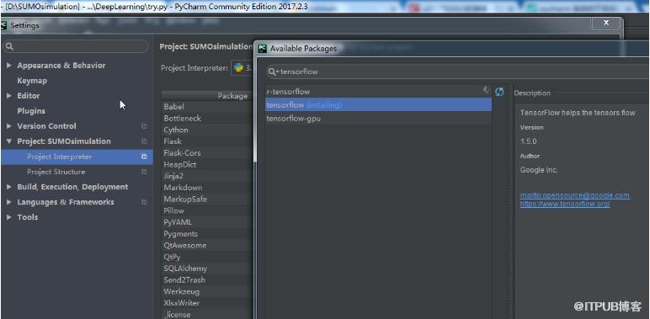The height and width of the screenshot is (319, 650).
Task: Select Project Structure page
Action: pos(77,172)
